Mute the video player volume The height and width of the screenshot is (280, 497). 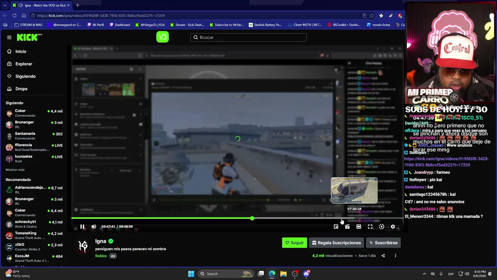click(94, 227)
